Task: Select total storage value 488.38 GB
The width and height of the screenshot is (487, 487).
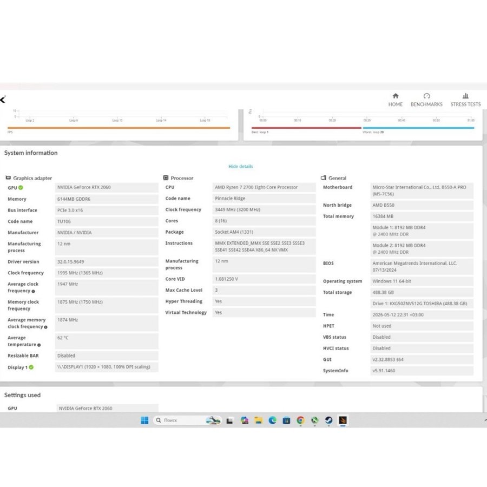Action: [422, 293]
